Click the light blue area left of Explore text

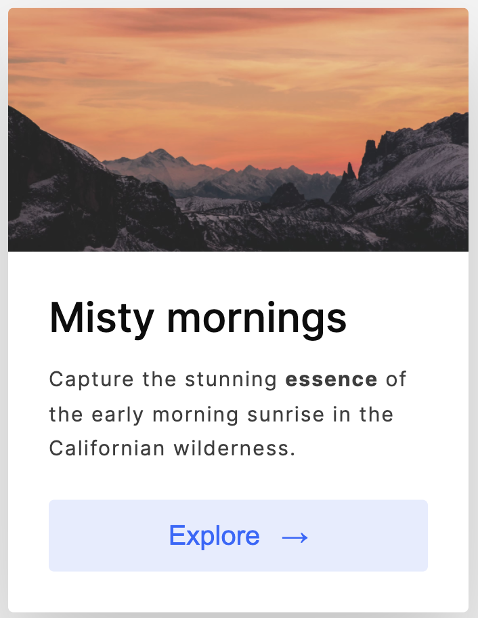coord(108,535)
